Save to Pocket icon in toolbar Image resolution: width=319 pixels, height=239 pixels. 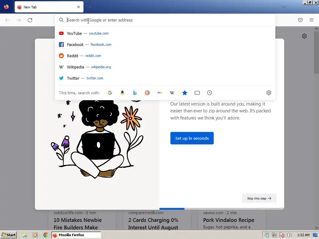(300, 20)
